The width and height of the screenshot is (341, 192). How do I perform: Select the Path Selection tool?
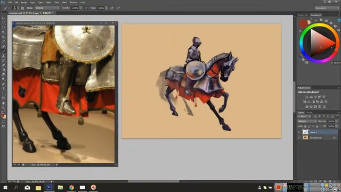(3, 94)
